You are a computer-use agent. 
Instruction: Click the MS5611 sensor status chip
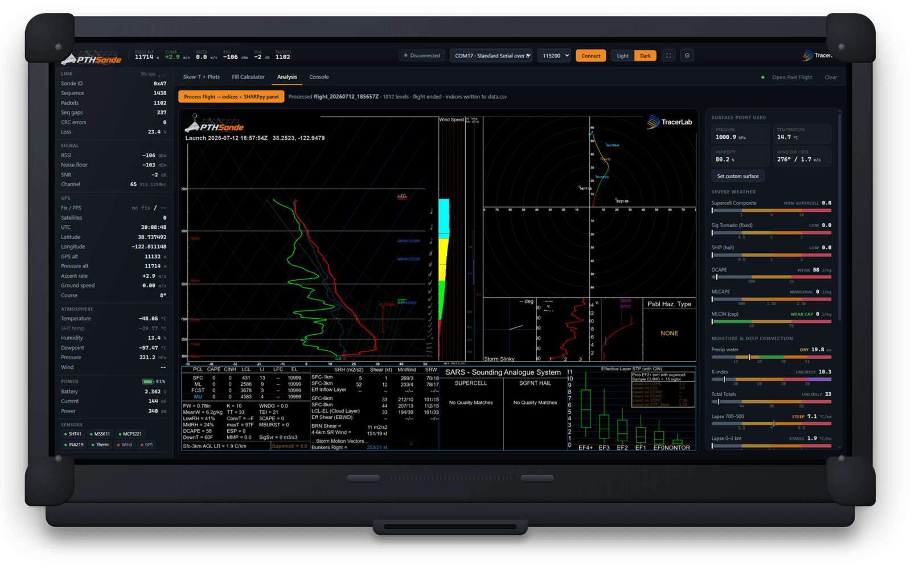100,434
